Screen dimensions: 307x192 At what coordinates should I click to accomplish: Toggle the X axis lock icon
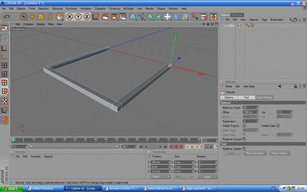tap(69, 17)
